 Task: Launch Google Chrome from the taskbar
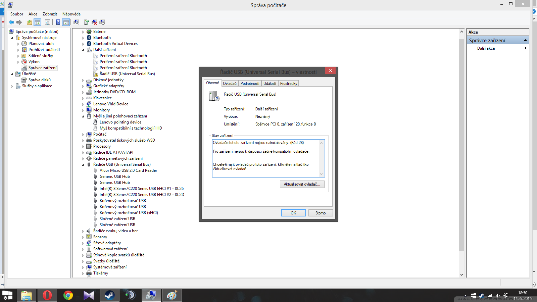tap(68, 295)
